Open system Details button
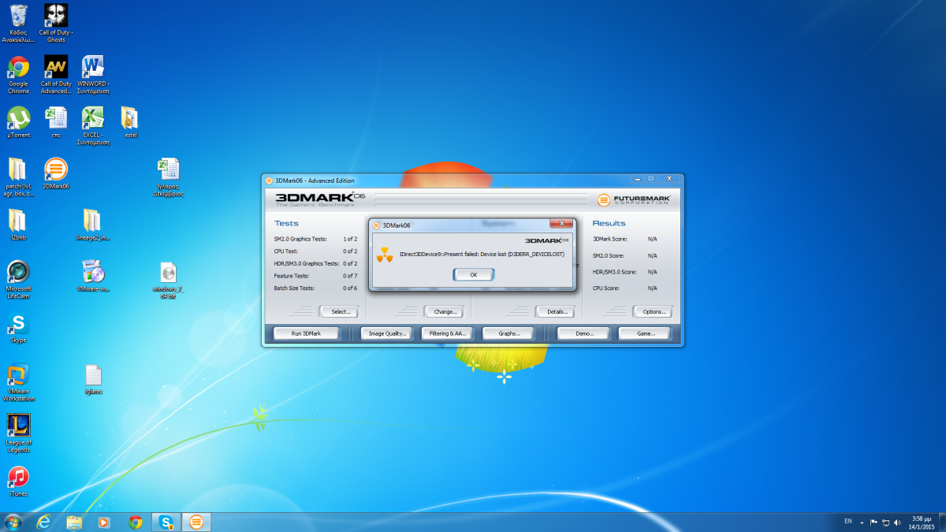This screenshot has width=946, height=532. pos(556,311)
